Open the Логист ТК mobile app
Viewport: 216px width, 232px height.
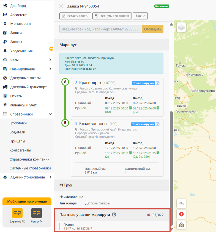37,213
